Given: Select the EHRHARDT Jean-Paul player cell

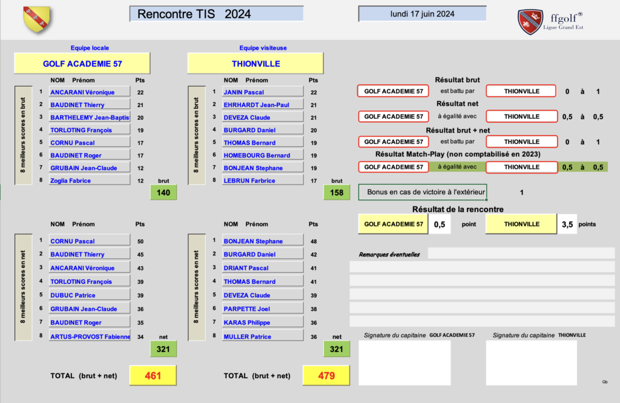Looking at the screenshot, I should coord(262,105).
